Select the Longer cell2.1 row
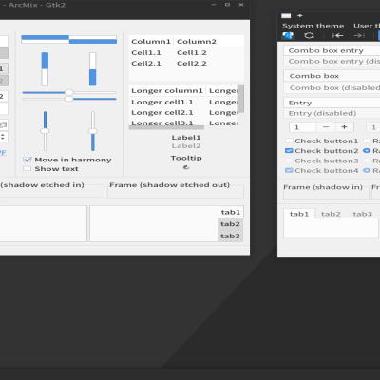 click(x=183, y=112)
